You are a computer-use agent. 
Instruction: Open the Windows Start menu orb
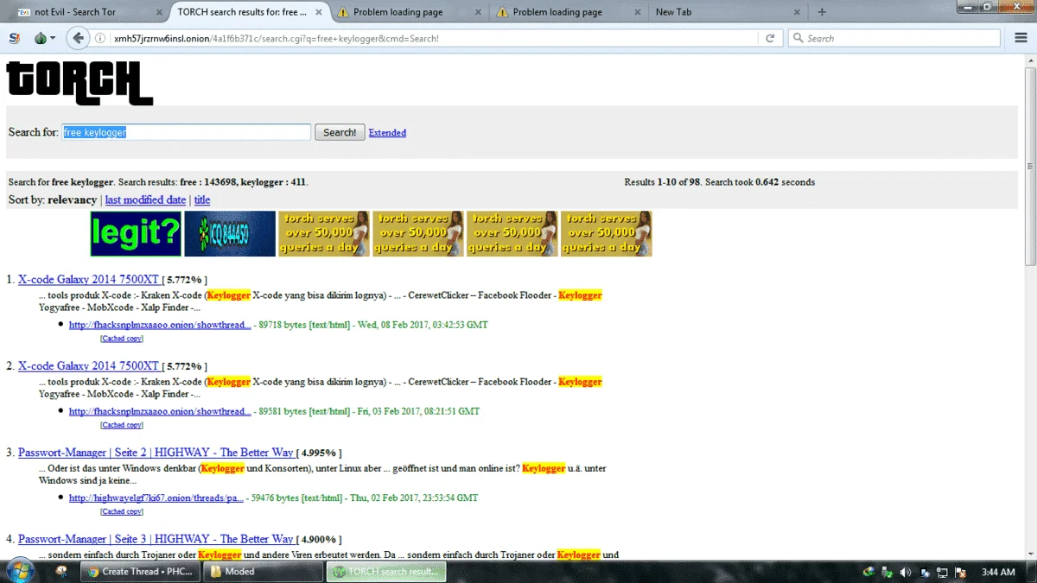click(x=20, y=570)
